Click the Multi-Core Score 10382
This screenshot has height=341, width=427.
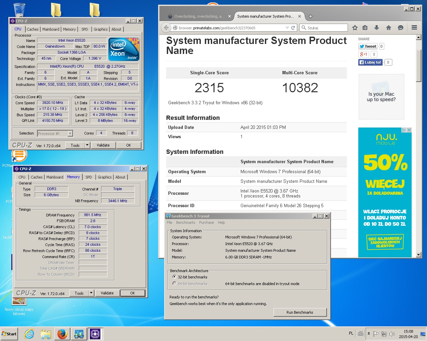click(x=300, y=88)
